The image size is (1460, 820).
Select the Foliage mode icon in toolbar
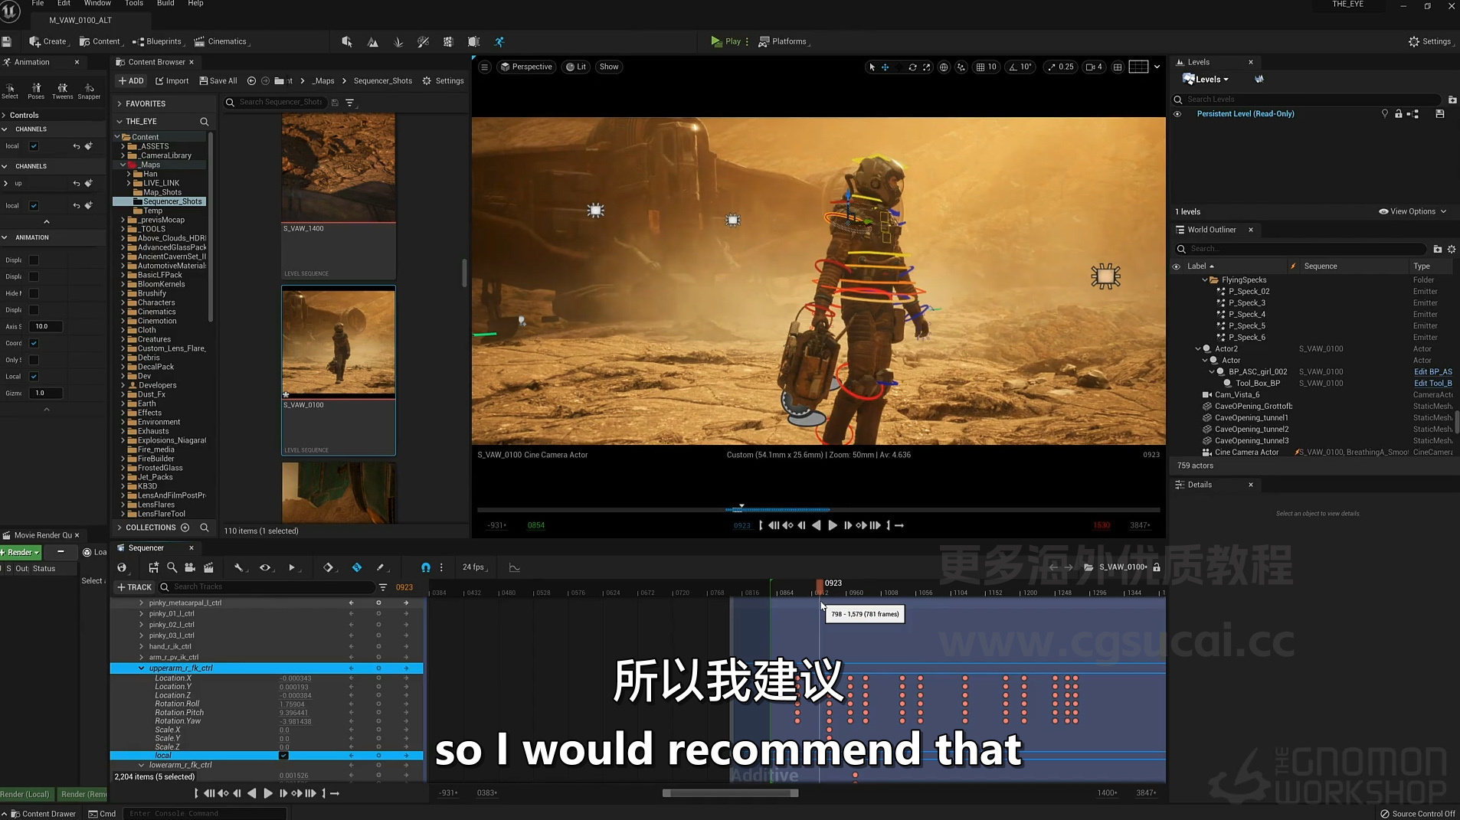[x=398, y=42]
